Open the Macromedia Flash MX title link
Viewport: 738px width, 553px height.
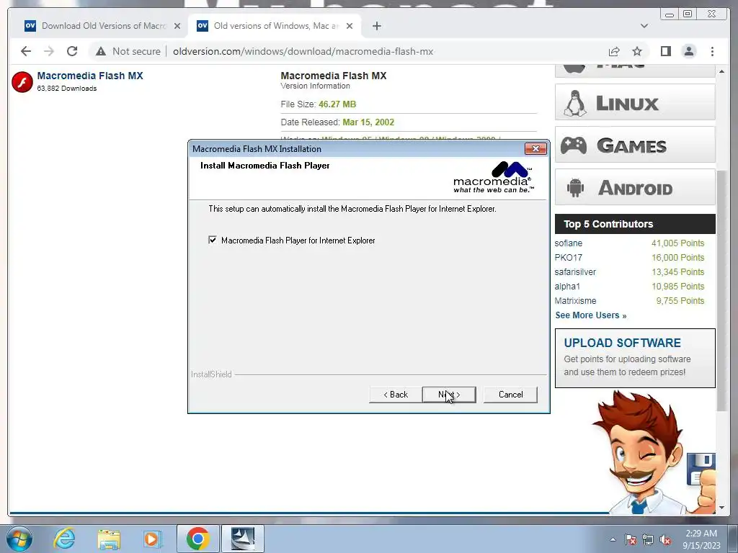pyautogui.click(x=90, y=76)
